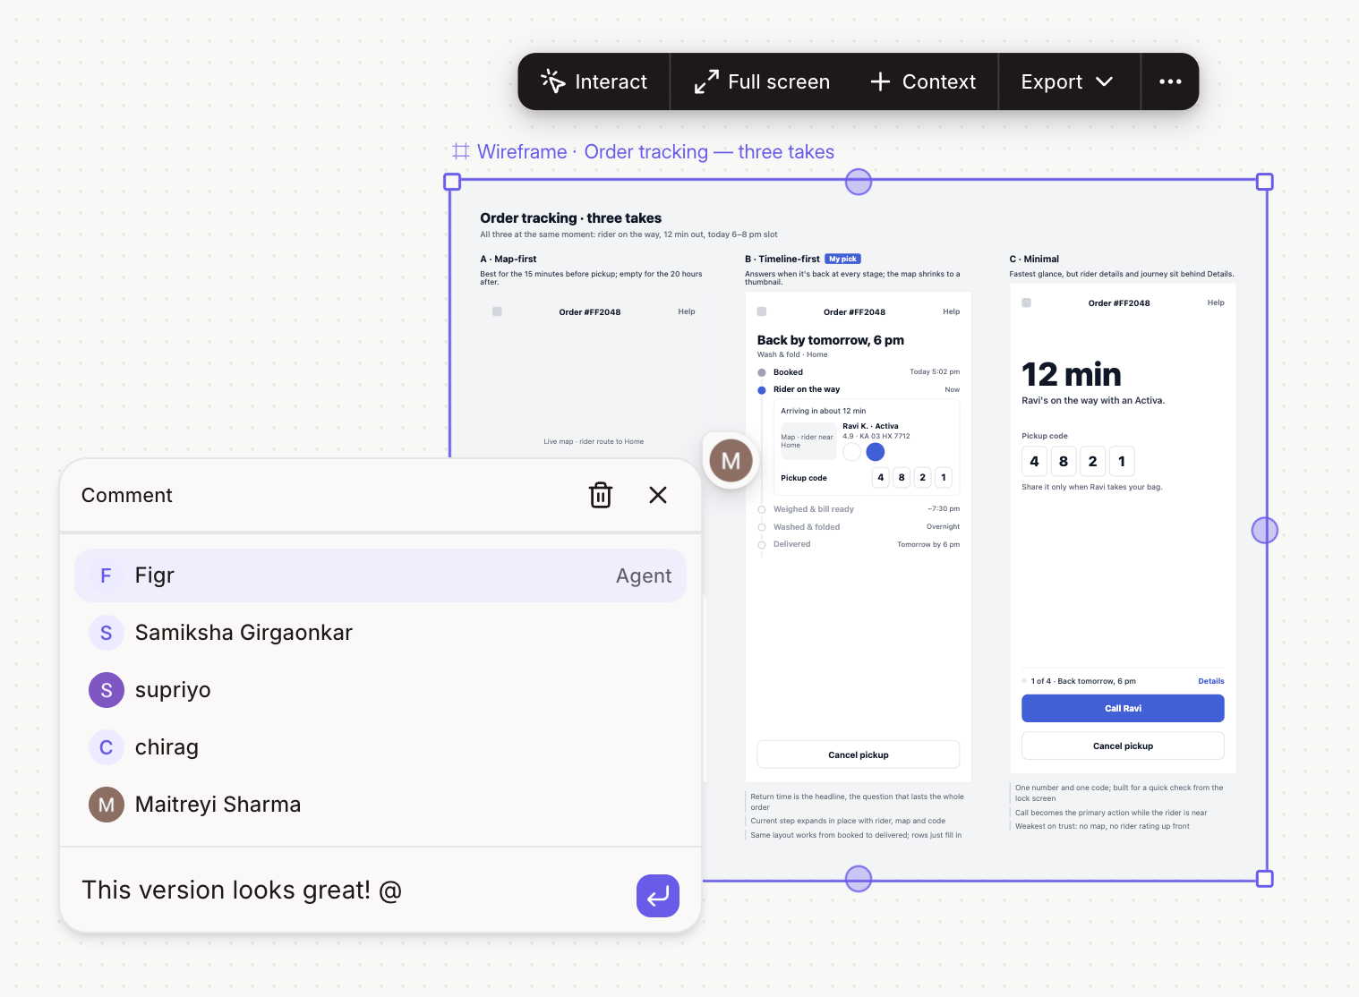Viewport: 1359px width, 997px height.
Task: Click Cancel pickup in Minimal wireframe
Action: coord(1123,746)
